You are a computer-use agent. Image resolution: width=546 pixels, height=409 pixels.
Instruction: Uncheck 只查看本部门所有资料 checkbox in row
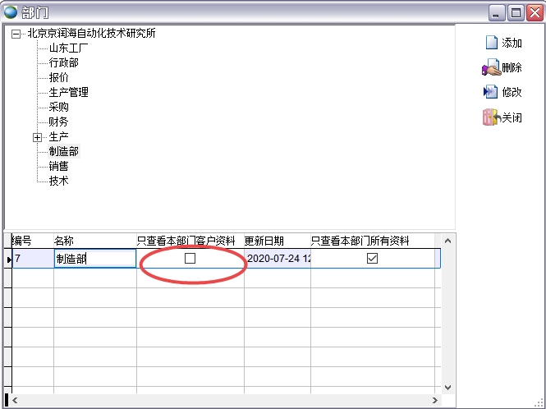pos(373,258)
